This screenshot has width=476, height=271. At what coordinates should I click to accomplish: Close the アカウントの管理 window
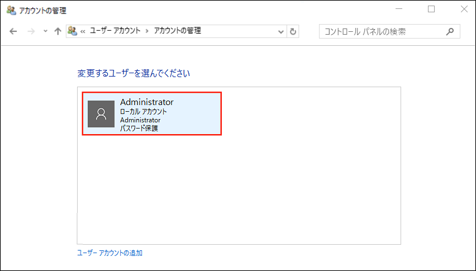(463, 9)
